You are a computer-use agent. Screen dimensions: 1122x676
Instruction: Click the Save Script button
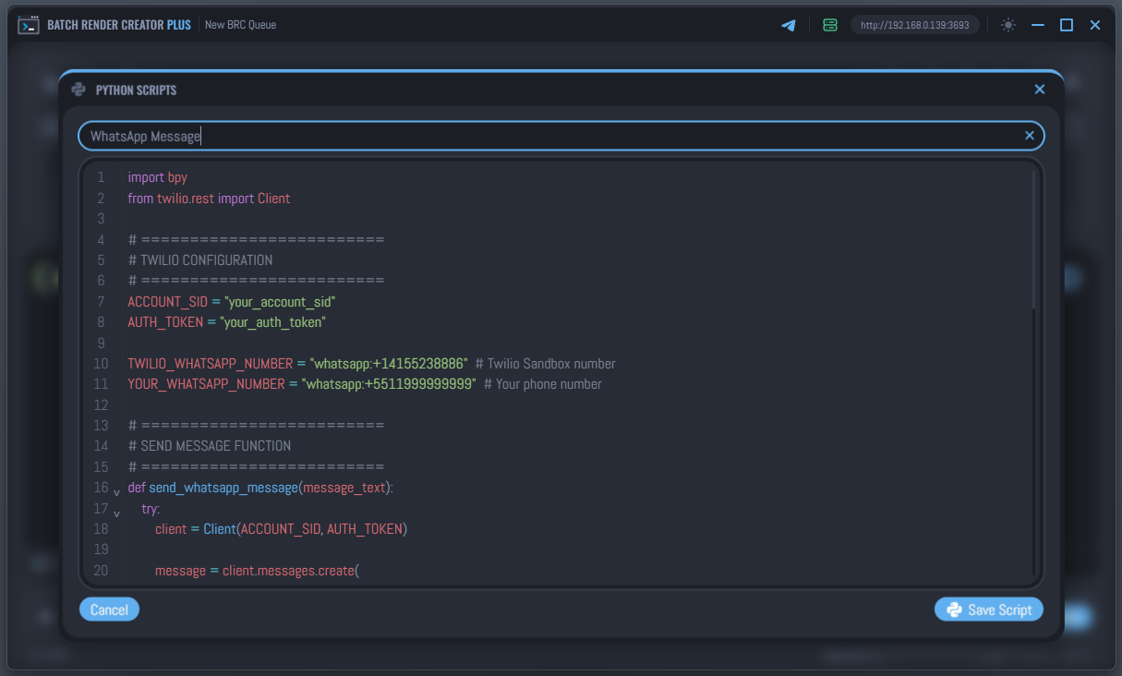pyautogui.click(x=989, y=610)
